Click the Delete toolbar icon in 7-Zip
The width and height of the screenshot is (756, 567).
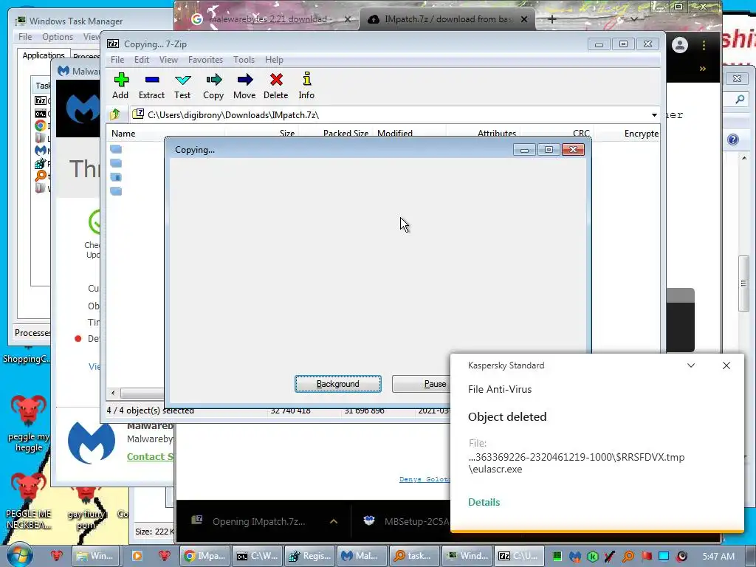276,86
